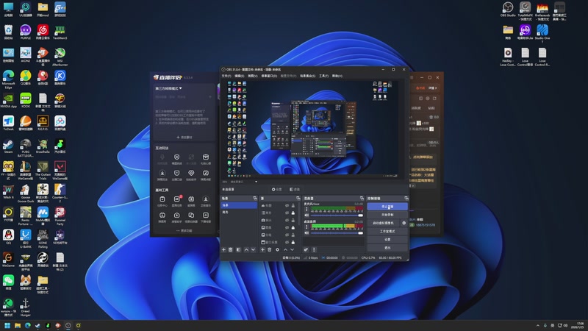Click 启动虚拟摄像机 button
Image resolution: width=588 pixels, height=331 pixels.
coord(384,223)
